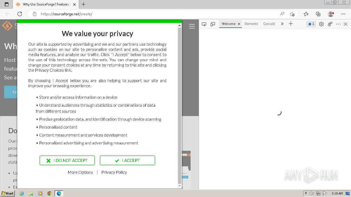The height and width of the screenshot is (197, 351).
Task: Click 'Personalised content' list item
Action: coord(58,127)
